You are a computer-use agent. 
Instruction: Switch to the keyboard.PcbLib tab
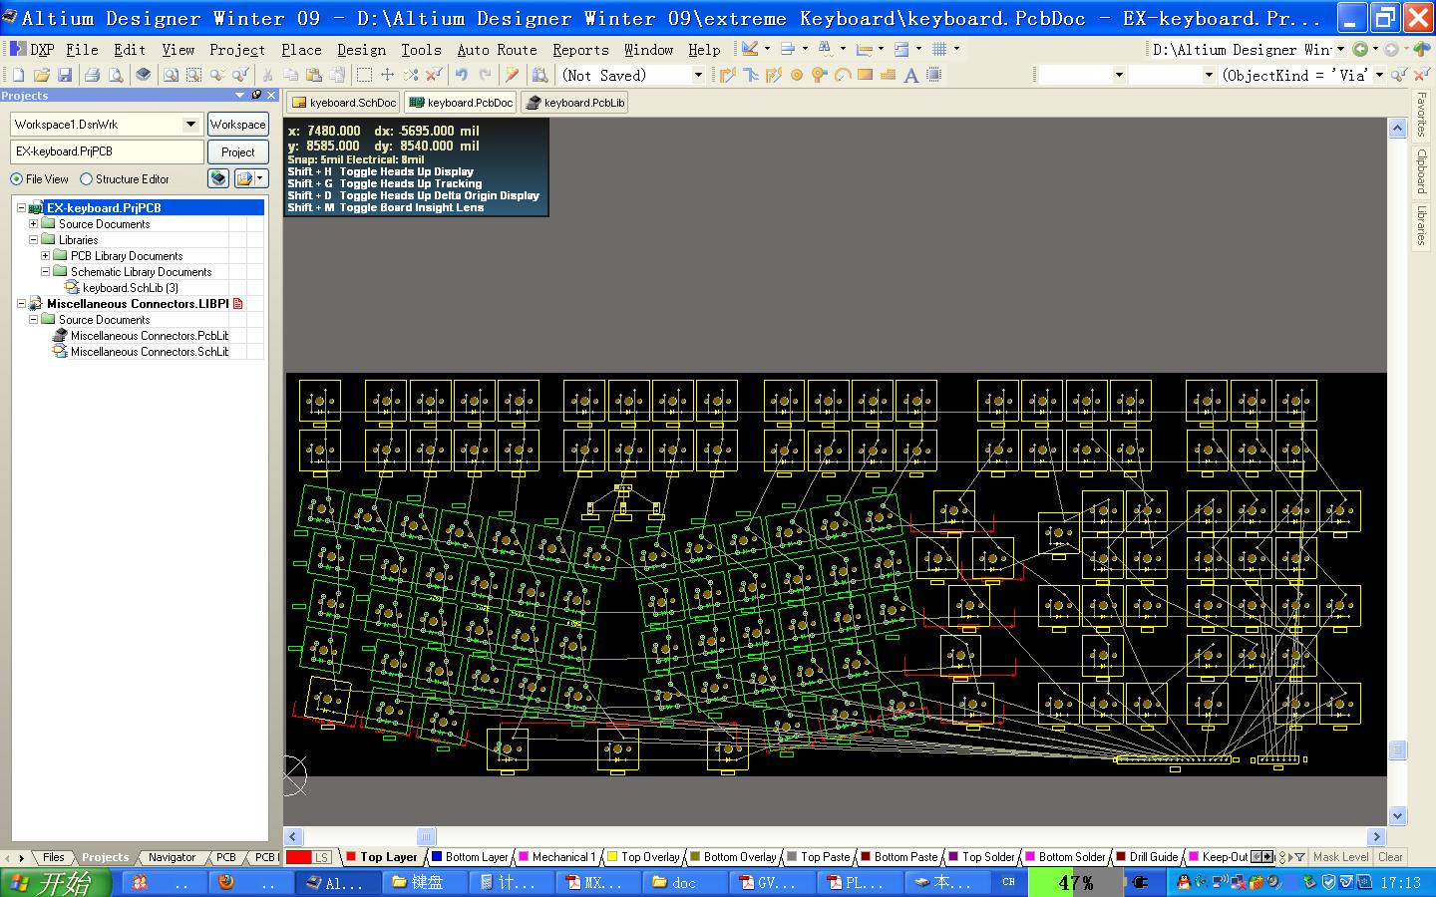click(575, 103)
